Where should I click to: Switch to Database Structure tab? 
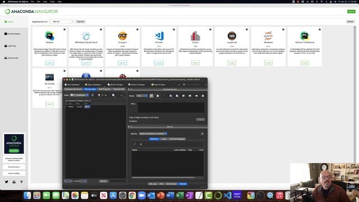73,89
